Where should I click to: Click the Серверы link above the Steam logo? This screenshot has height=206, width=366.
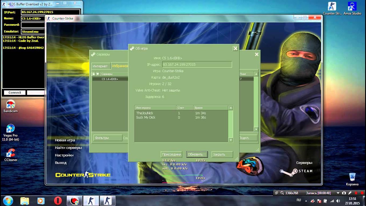point(304,163)
